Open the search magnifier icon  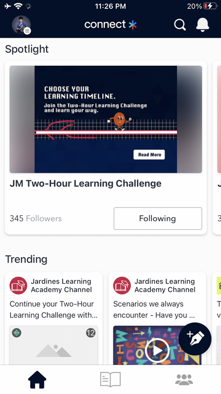tap(180, 25)
